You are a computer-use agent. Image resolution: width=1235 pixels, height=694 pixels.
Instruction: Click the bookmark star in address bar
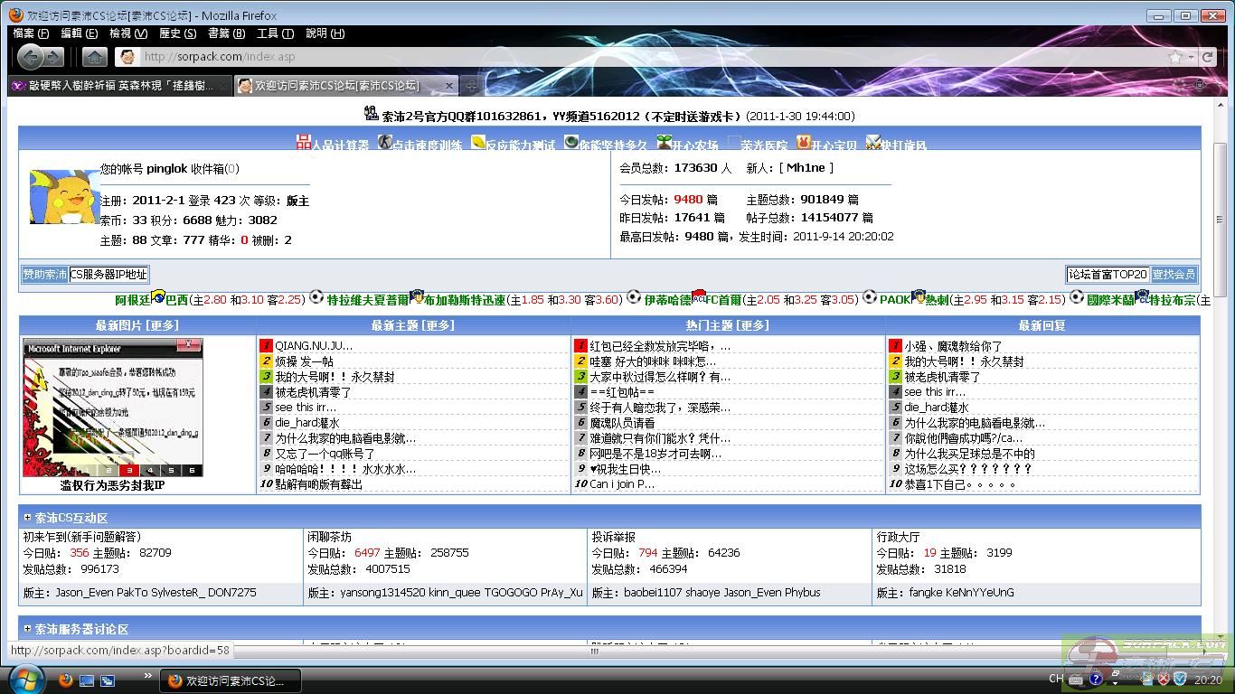pos(1174,57)
